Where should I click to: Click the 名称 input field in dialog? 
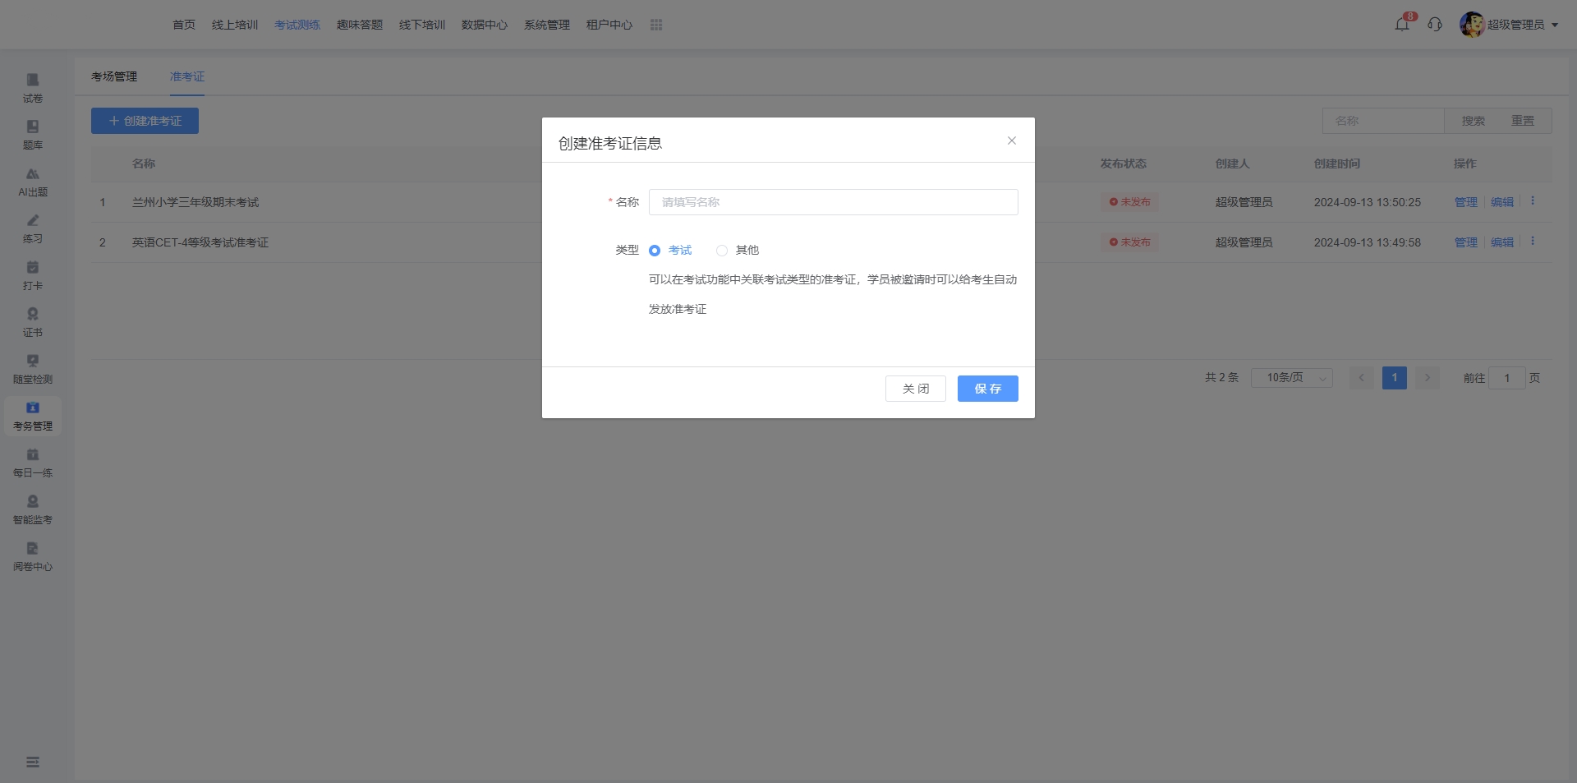(833, 202)
